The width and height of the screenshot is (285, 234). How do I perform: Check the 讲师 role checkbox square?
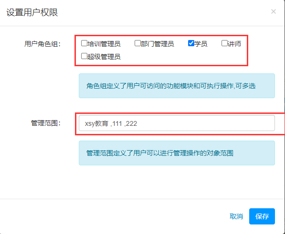(224, 43)
